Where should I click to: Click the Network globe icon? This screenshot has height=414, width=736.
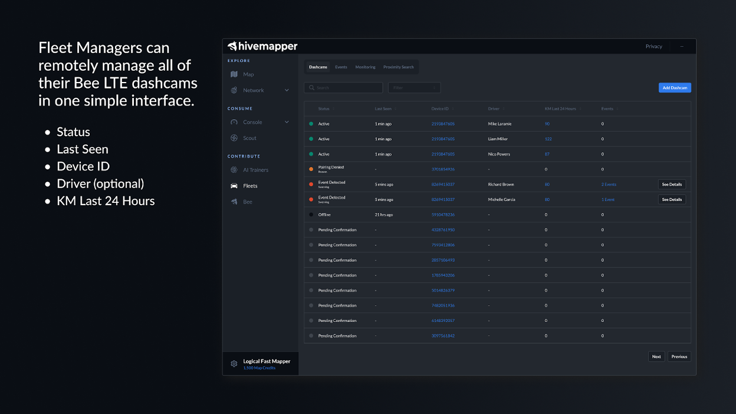point(234,90)
